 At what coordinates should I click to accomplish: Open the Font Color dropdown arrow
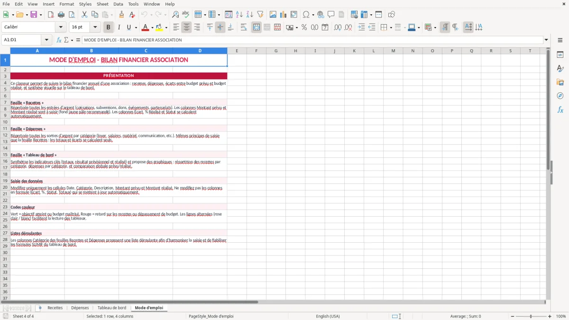point(152,27)
